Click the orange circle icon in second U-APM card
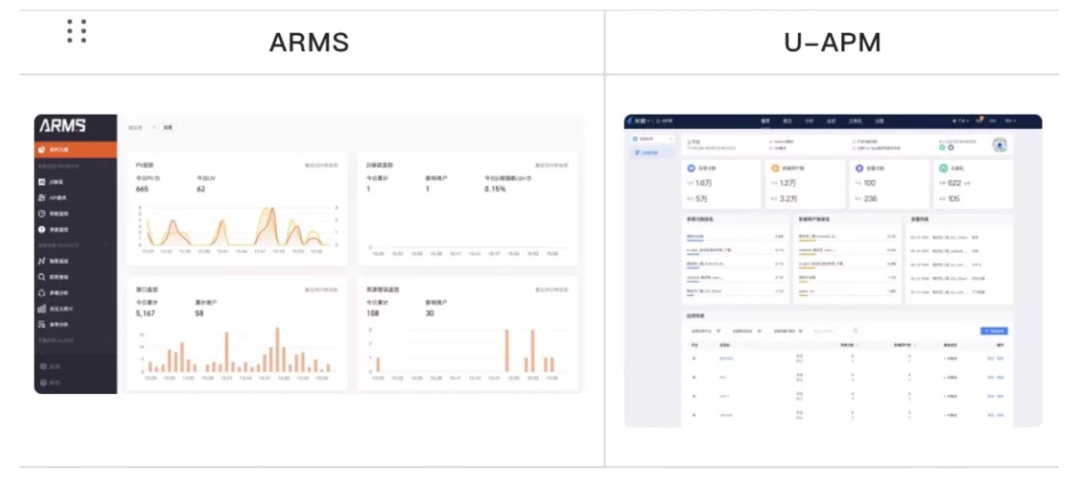Viewport: 1075px width, 490px height. tap(775, 169)
